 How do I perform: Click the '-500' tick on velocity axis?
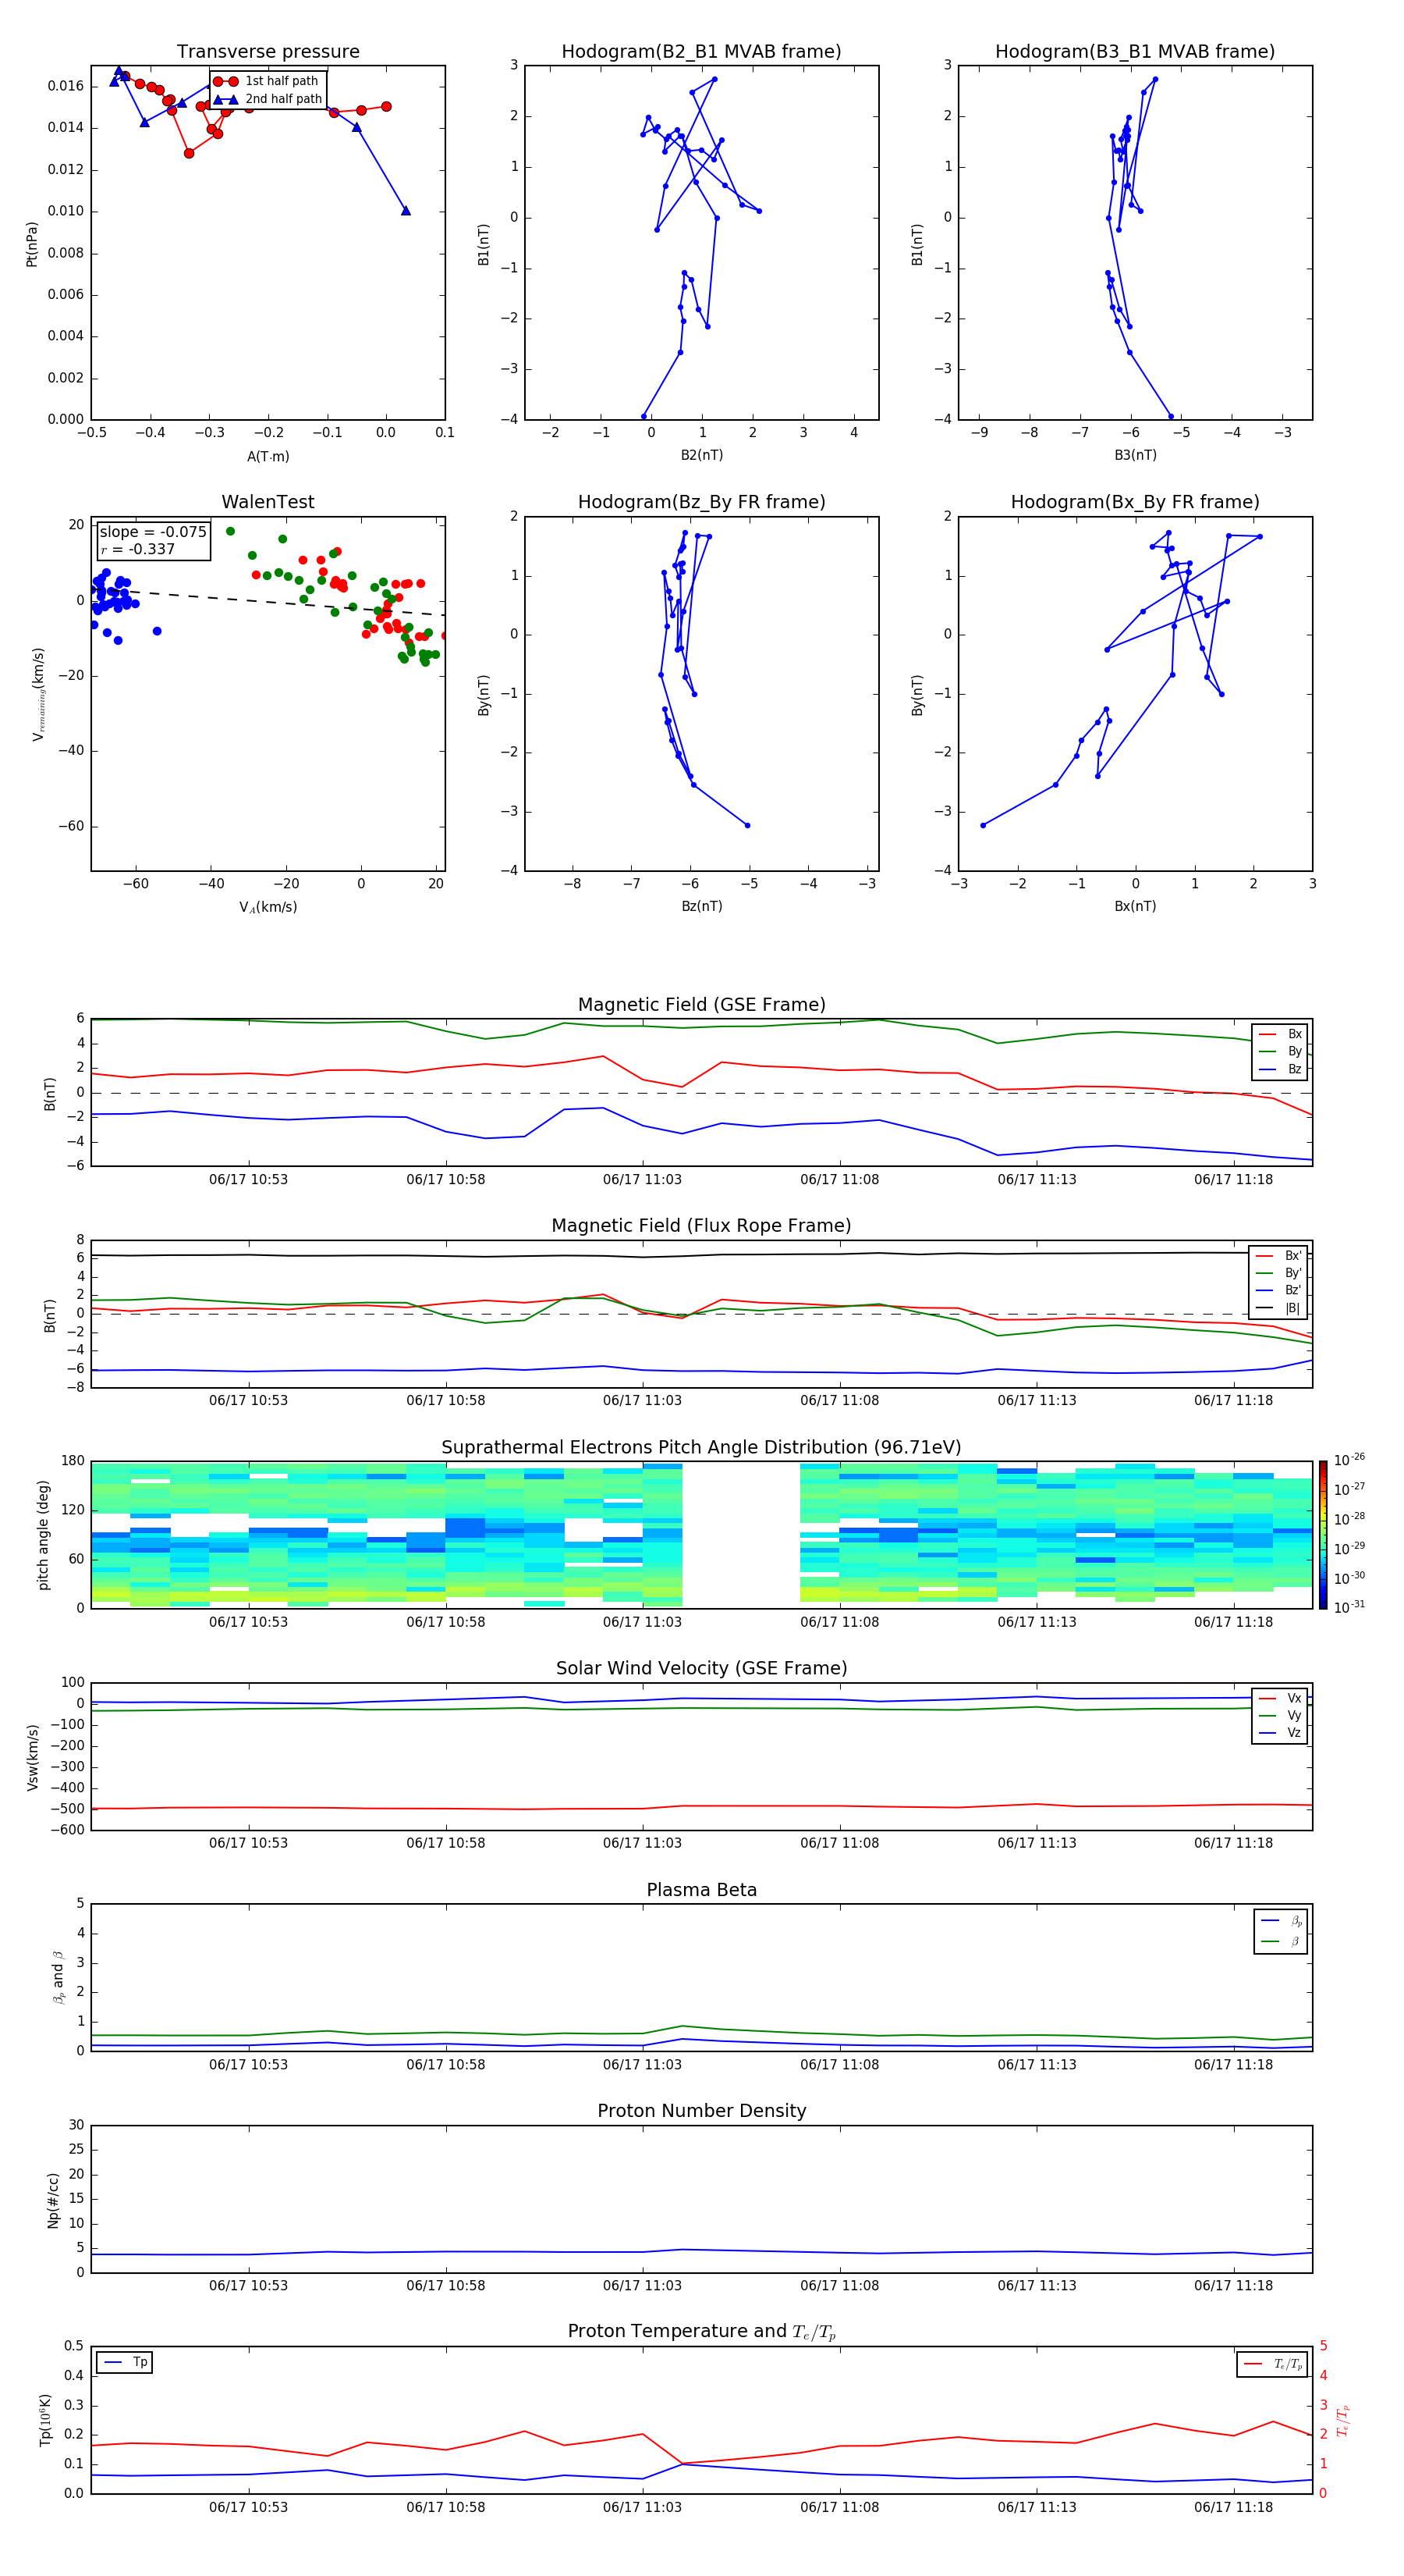pyautogui.click(x=69, y=1809)
